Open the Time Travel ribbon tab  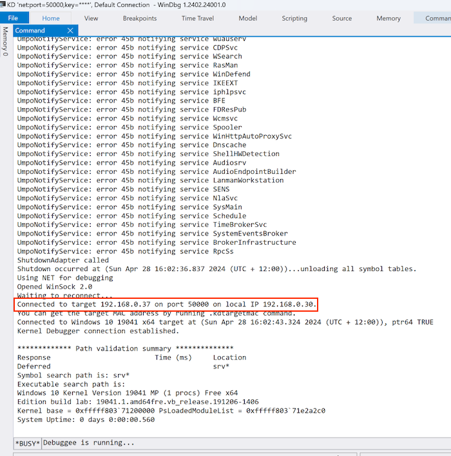point(198,18)
